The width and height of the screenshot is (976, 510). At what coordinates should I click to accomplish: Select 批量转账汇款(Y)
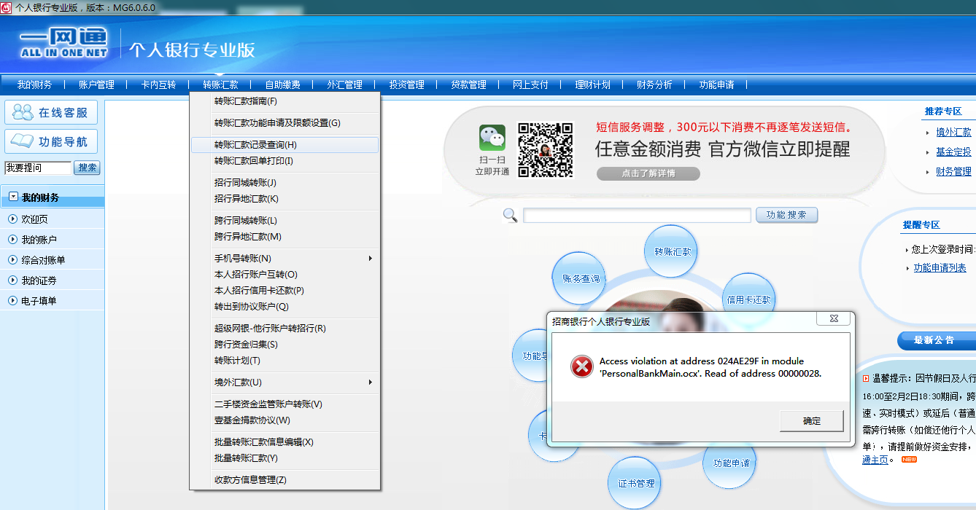coord(284,458)
